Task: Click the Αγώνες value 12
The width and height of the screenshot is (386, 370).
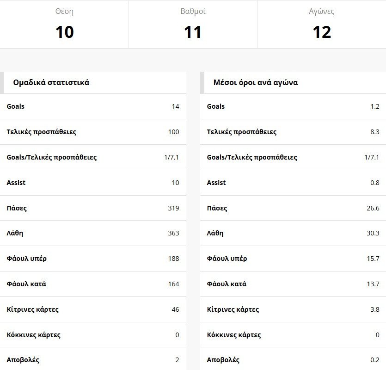Action: tap(322, 32)
